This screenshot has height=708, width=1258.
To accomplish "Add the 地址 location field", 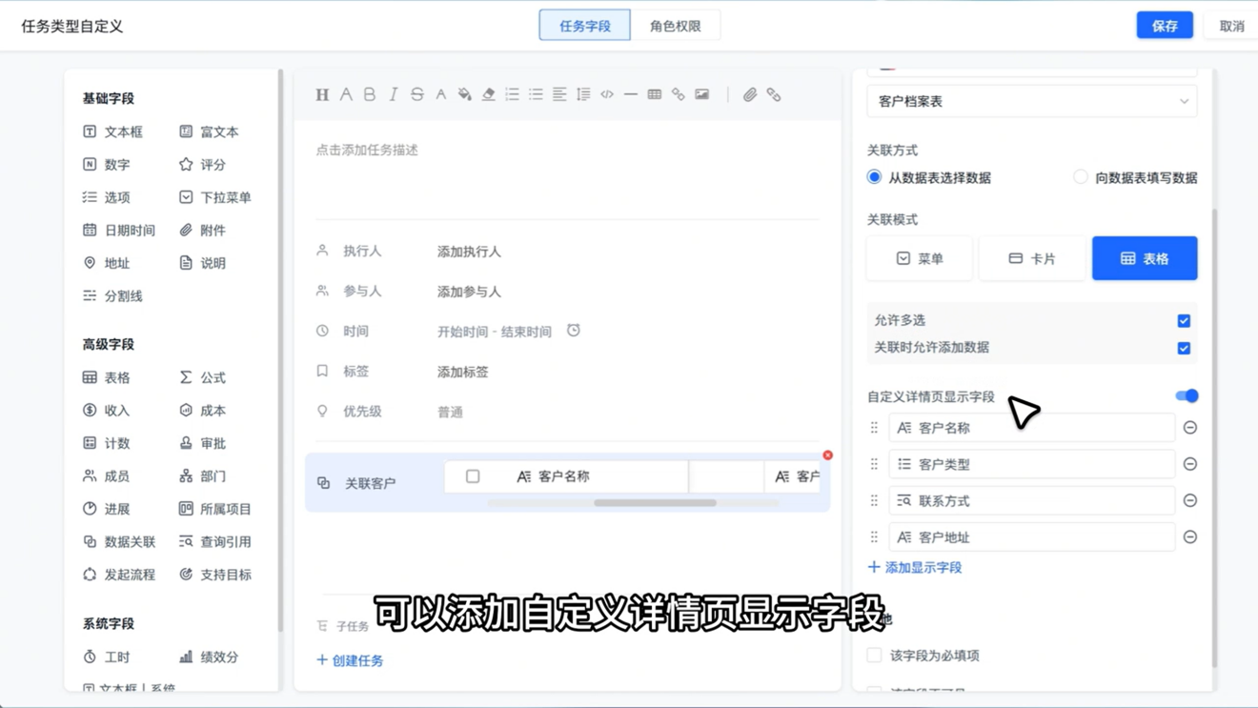I will pyautogui.click(x=106, y=263).
